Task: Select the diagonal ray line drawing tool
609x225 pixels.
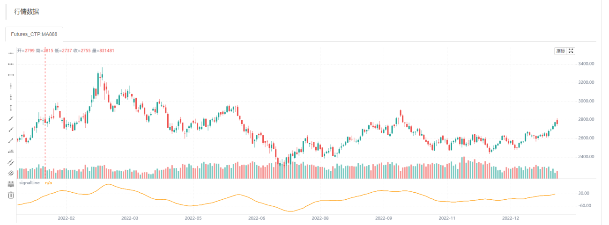Action: click(11, 130)
